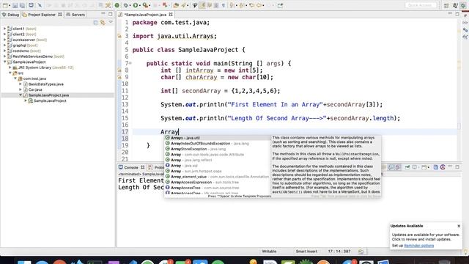Open the Run button dropdown arrow
Image resolution: width=469 pixels, height=264 pixels.
140,5
